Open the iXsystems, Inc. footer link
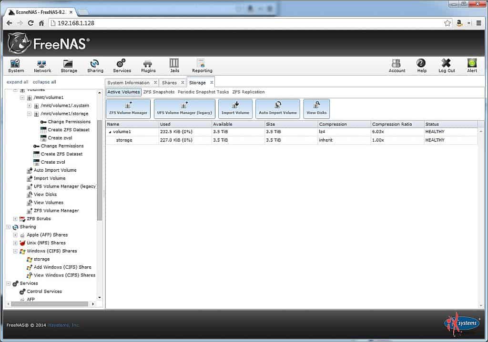488x342 pixels. (64, 325)
